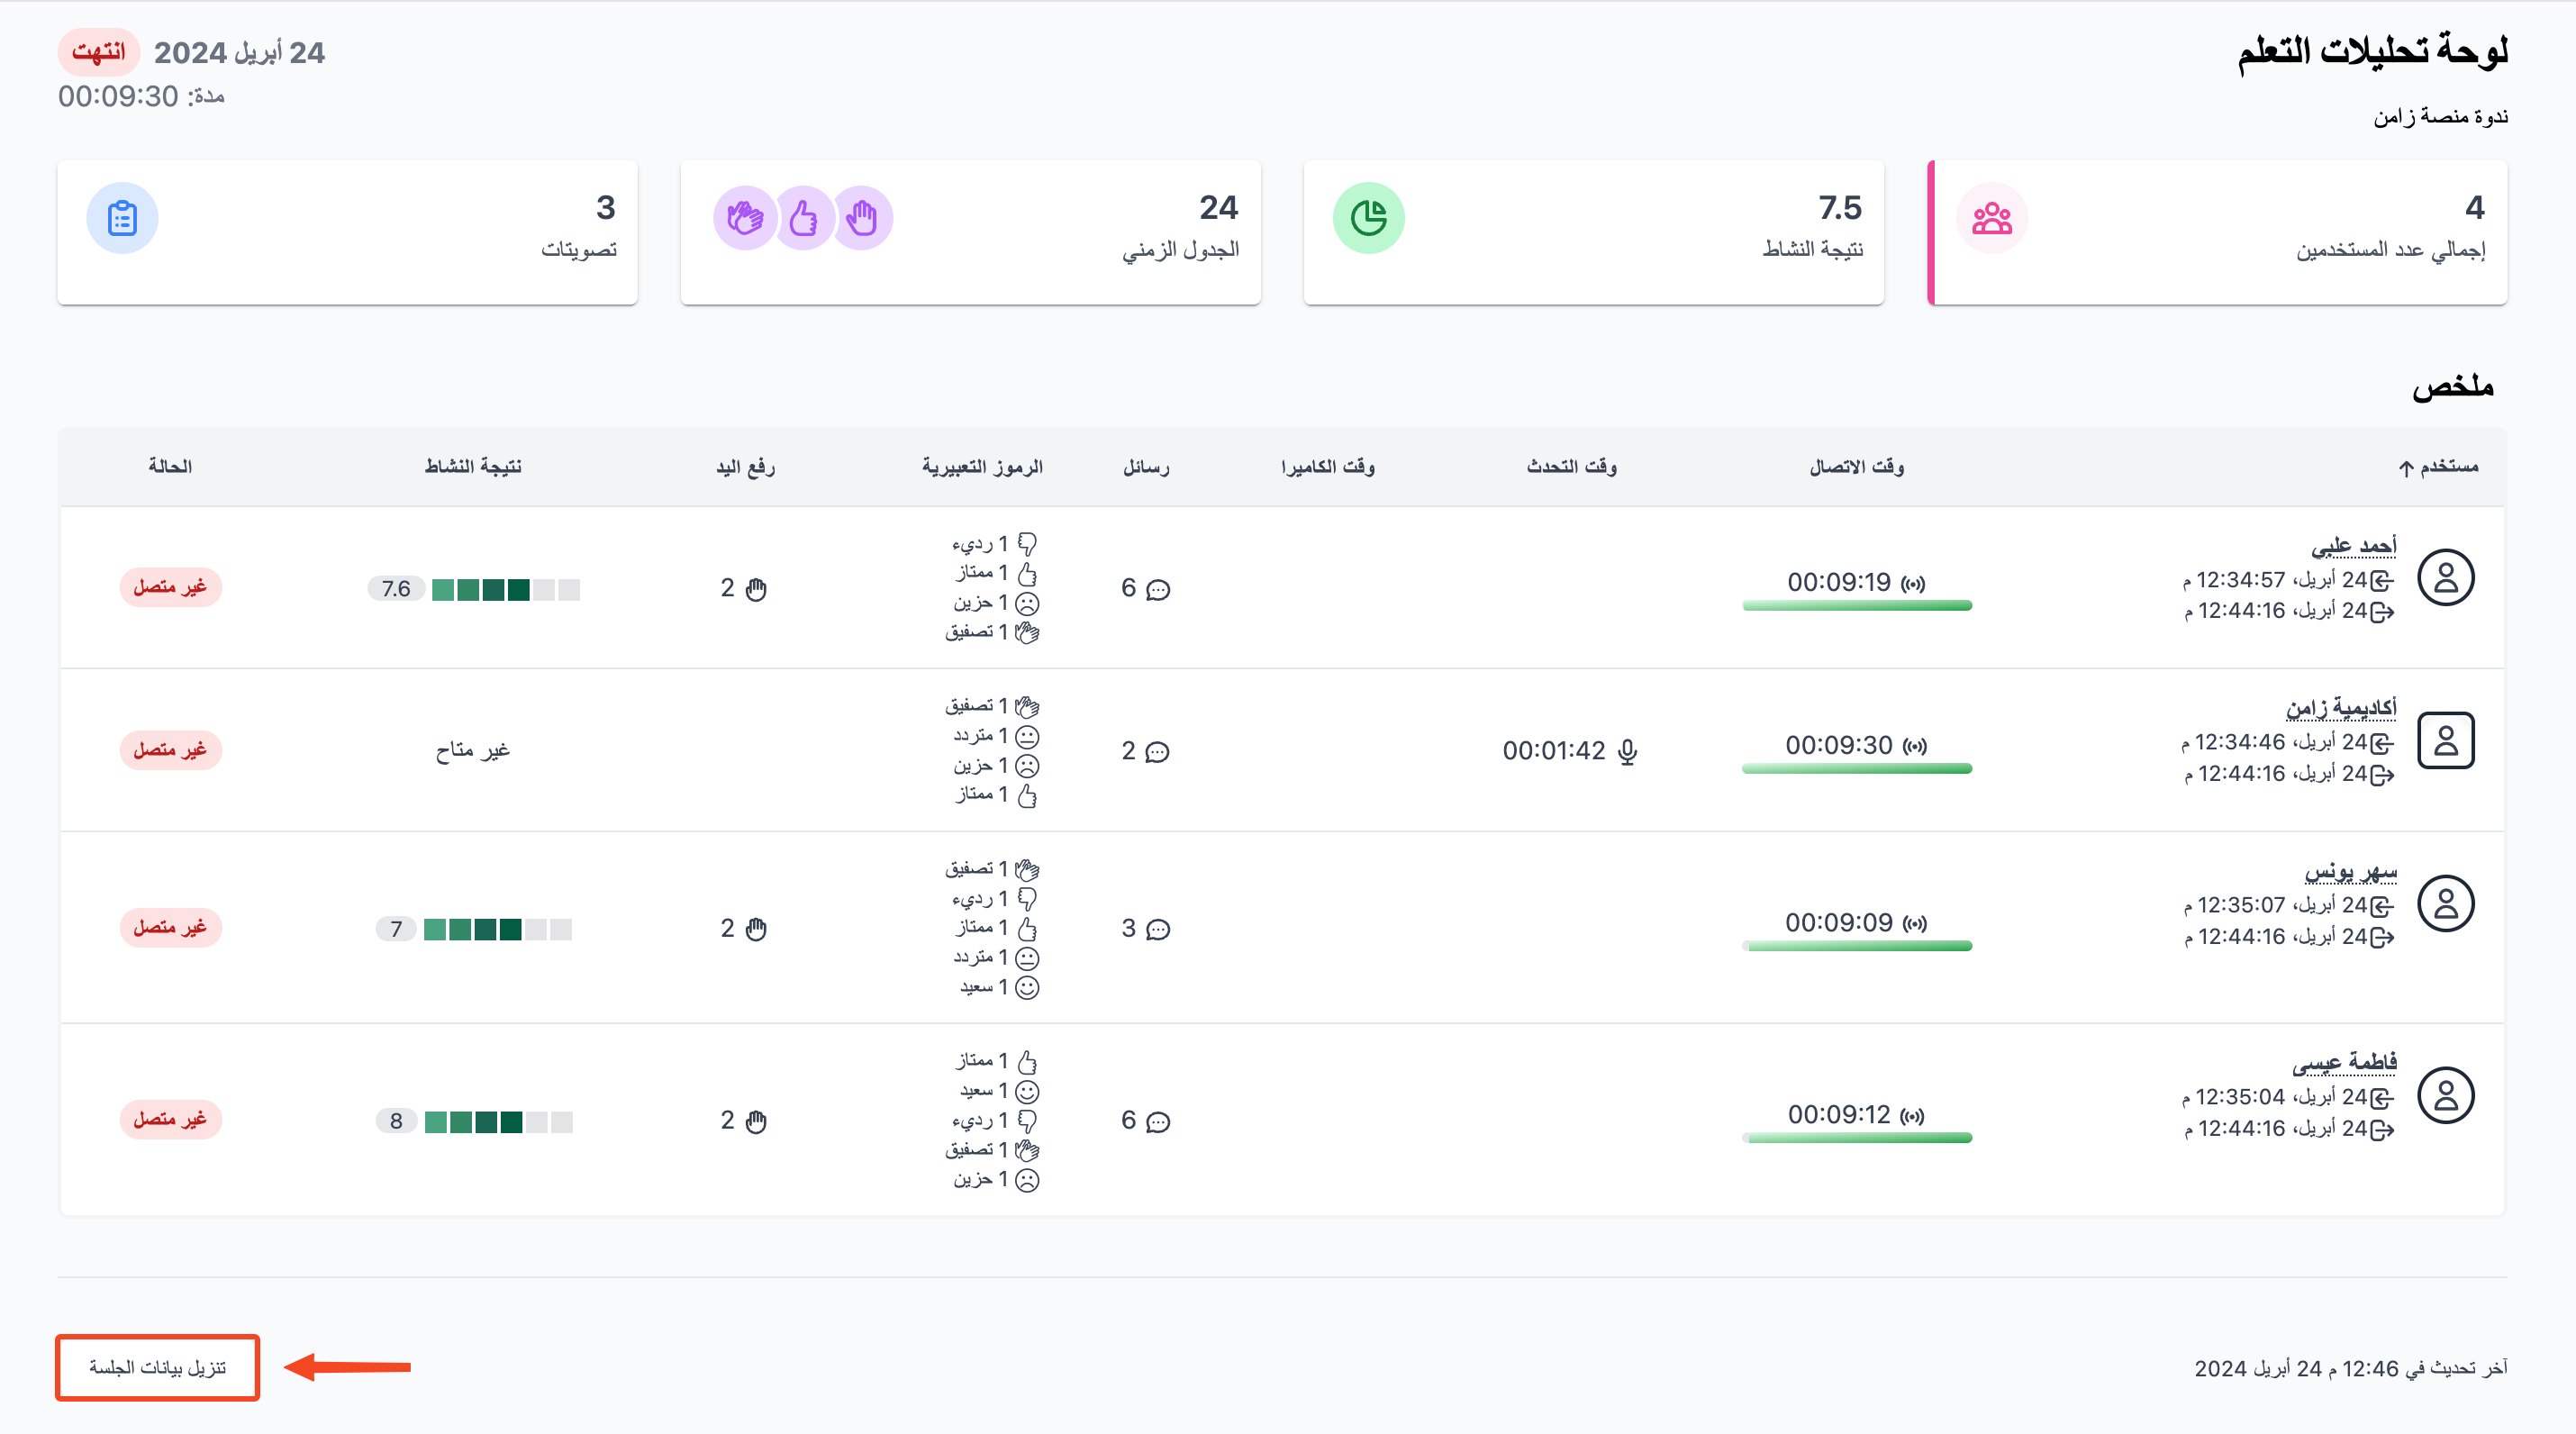Open the user link أكاديمية زامن
This screenshot has height=1434, width=2576.
click(x=2341, y=708)
